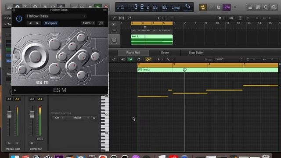Click the Hollow Bass volume fader
This screenshot has height=158, width=281.
9,114
